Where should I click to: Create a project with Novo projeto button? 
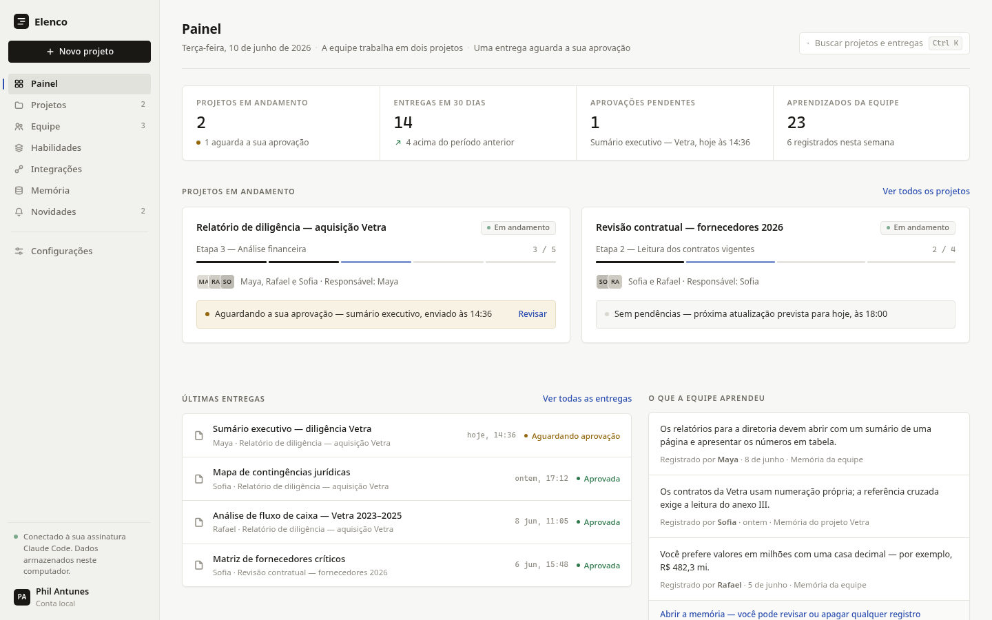coord(79,52)
